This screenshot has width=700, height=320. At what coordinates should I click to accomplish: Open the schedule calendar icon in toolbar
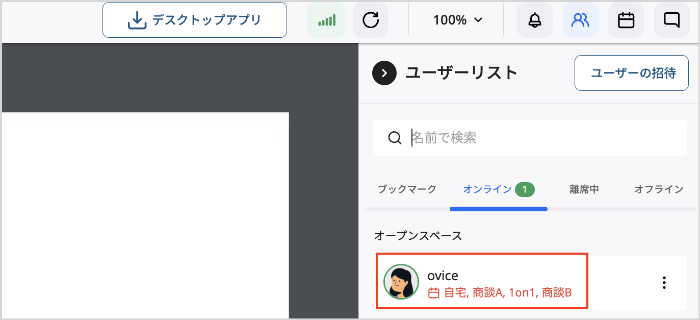(x=626, y=20)
